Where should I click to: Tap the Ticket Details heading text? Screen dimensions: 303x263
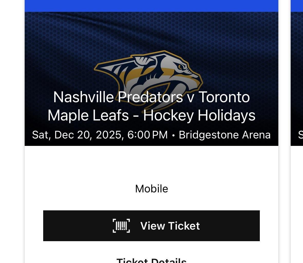151,260
